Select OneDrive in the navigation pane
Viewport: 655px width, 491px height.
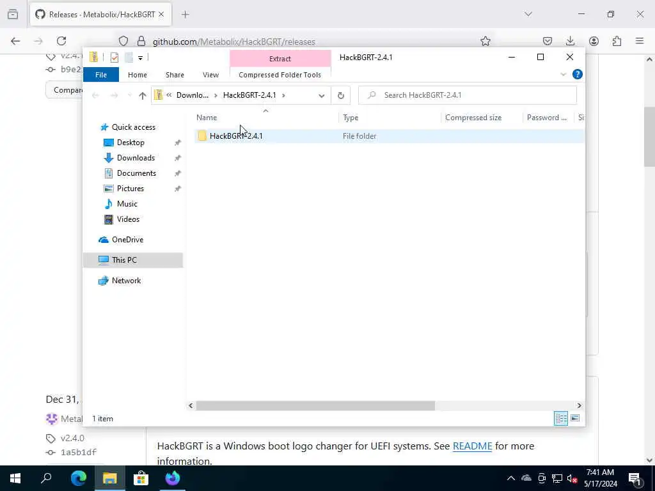click(x=127, y=240)
